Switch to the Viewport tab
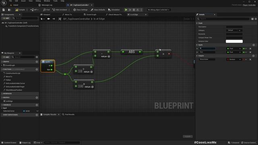 [x=46, y=14]
